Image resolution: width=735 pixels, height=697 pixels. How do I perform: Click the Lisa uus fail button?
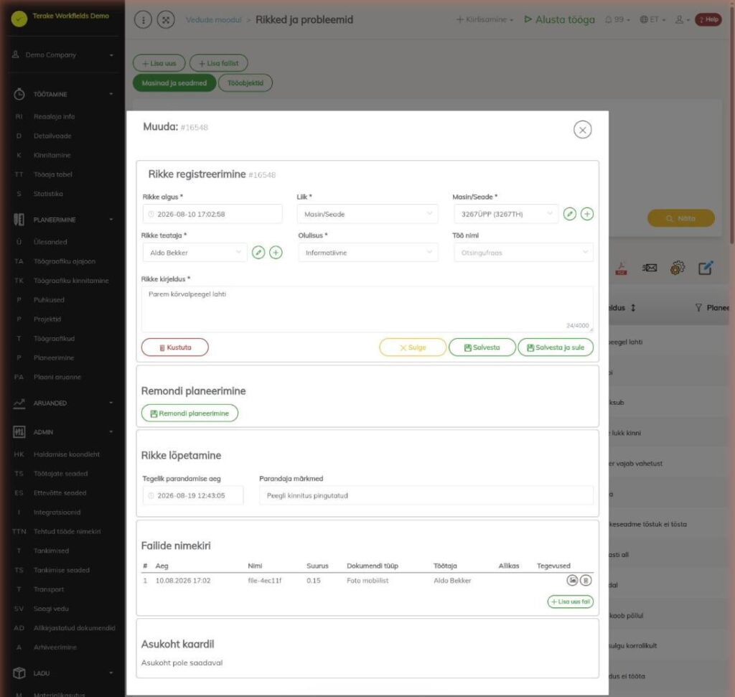coord(570,602)
